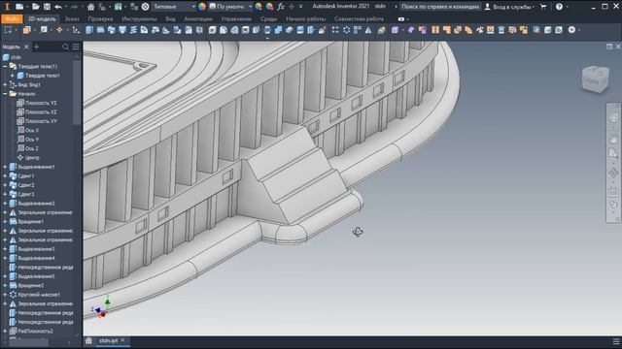Open the Файл menu tab
The image size is (622, 349).
point(12,19)
